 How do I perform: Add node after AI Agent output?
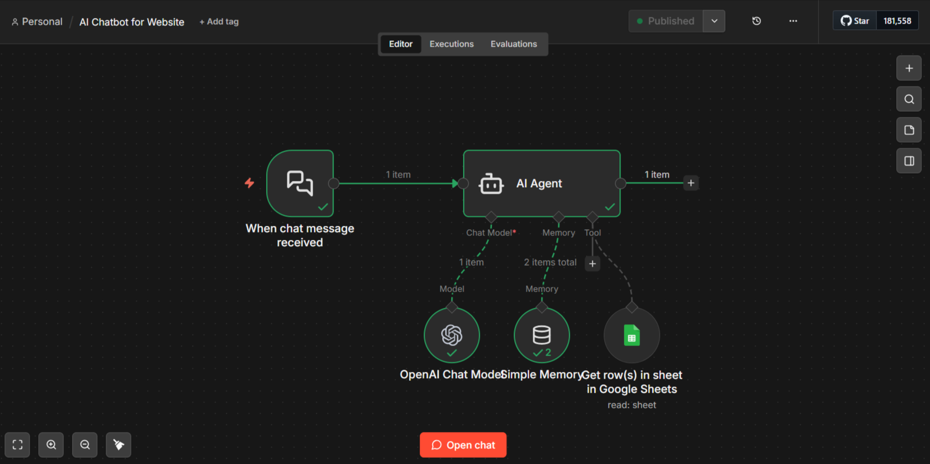(691, 183)
